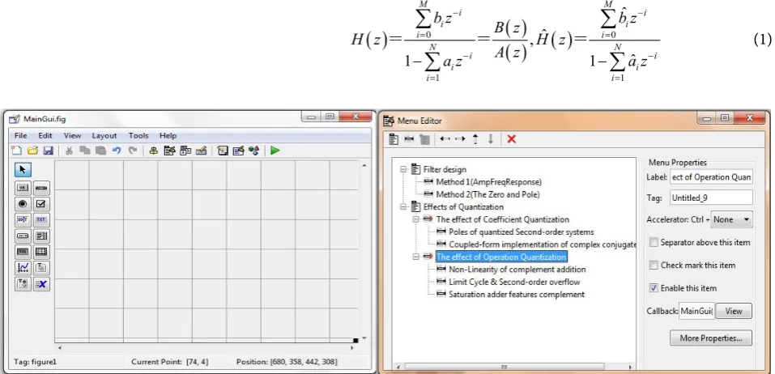Choose the Select arrow tool
Screen dimensions: 775x374
tap(23, 169)
